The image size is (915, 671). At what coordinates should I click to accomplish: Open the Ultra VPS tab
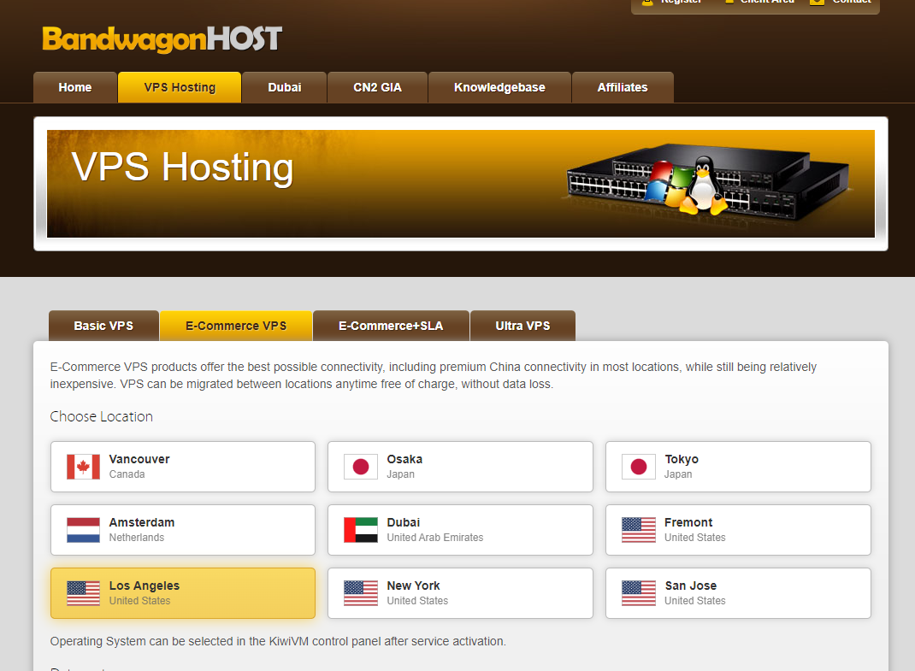522,326
